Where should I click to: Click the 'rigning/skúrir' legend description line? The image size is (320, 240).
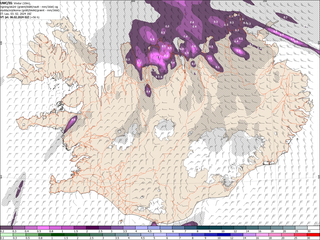[29, 6]
